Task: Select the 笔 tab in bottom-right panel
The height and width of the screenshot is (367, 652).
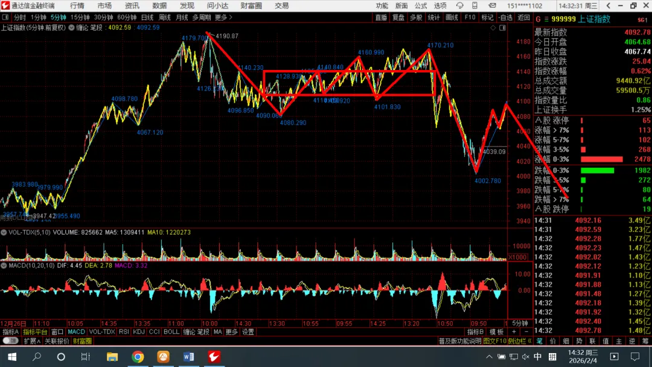Action: pyautogui.click(x=539, y=341)
